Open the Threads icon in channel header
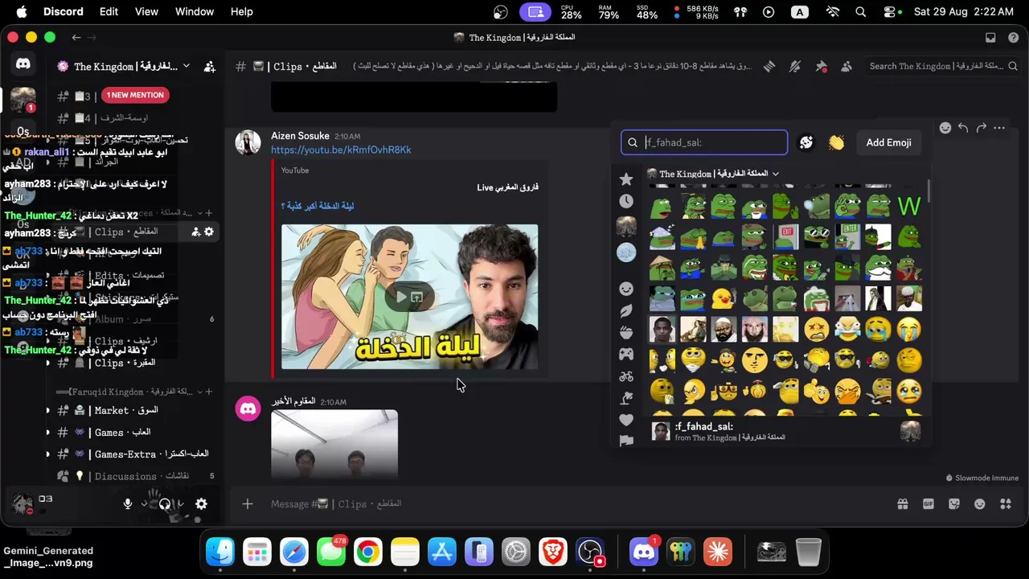Image resolution: width=1029 pixels, height=579 pixels. 769,67
